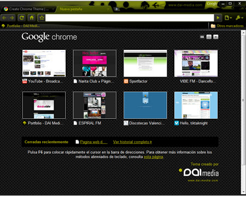Follow the esta página keyboard shortcuts link

coord(154,157)
